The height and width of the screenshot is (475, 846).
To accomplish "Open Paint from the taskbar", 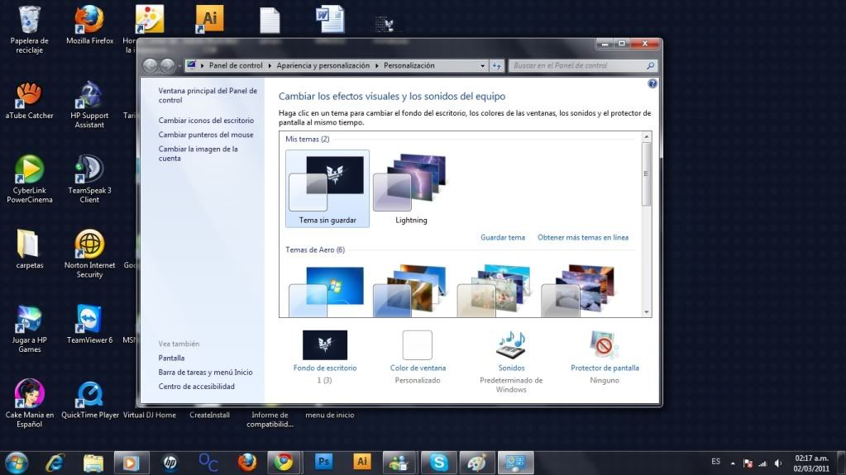I will (477, 463).
